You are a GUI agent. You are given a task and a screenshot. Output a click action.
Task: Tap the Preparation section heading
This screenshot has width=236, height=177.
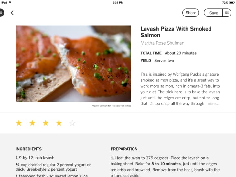(124, 149)
